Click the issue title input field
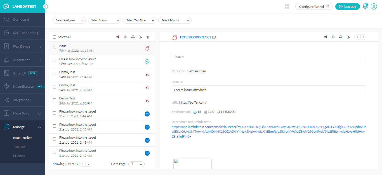The height and width of the screenshot is (175, 382). (x=268, y=57)
